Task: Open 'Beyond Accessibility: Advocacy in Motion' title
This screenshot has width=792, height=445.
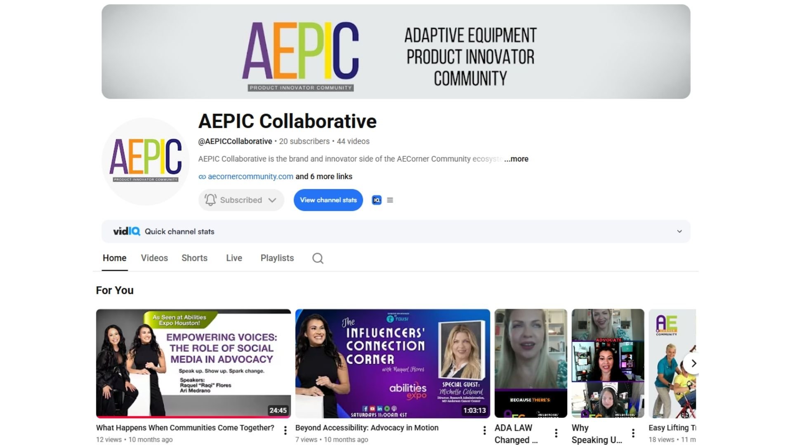Action: click(367, 428)
